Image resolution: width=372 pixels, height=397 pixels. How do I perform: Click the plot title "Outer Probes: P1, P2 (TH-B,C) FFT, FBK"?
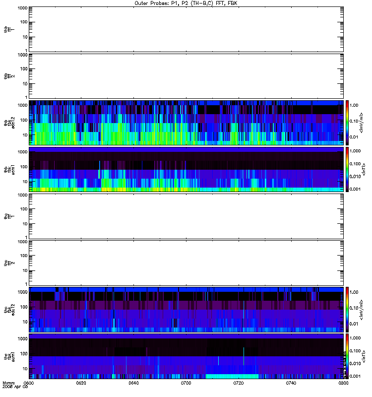[x=186, y=3]
